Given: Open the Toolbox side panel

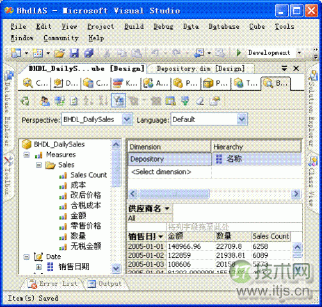Looking at the screenshot, I should click(8, 175).
